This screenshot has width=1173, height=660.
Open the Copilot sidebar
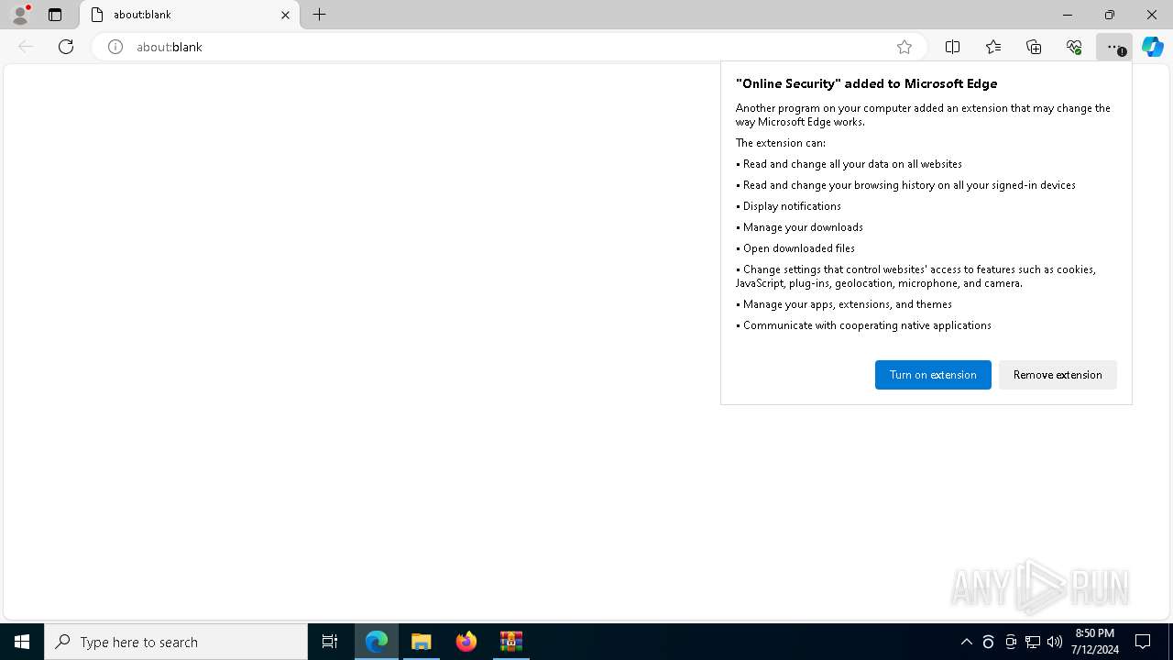(x=1153, y=47)
